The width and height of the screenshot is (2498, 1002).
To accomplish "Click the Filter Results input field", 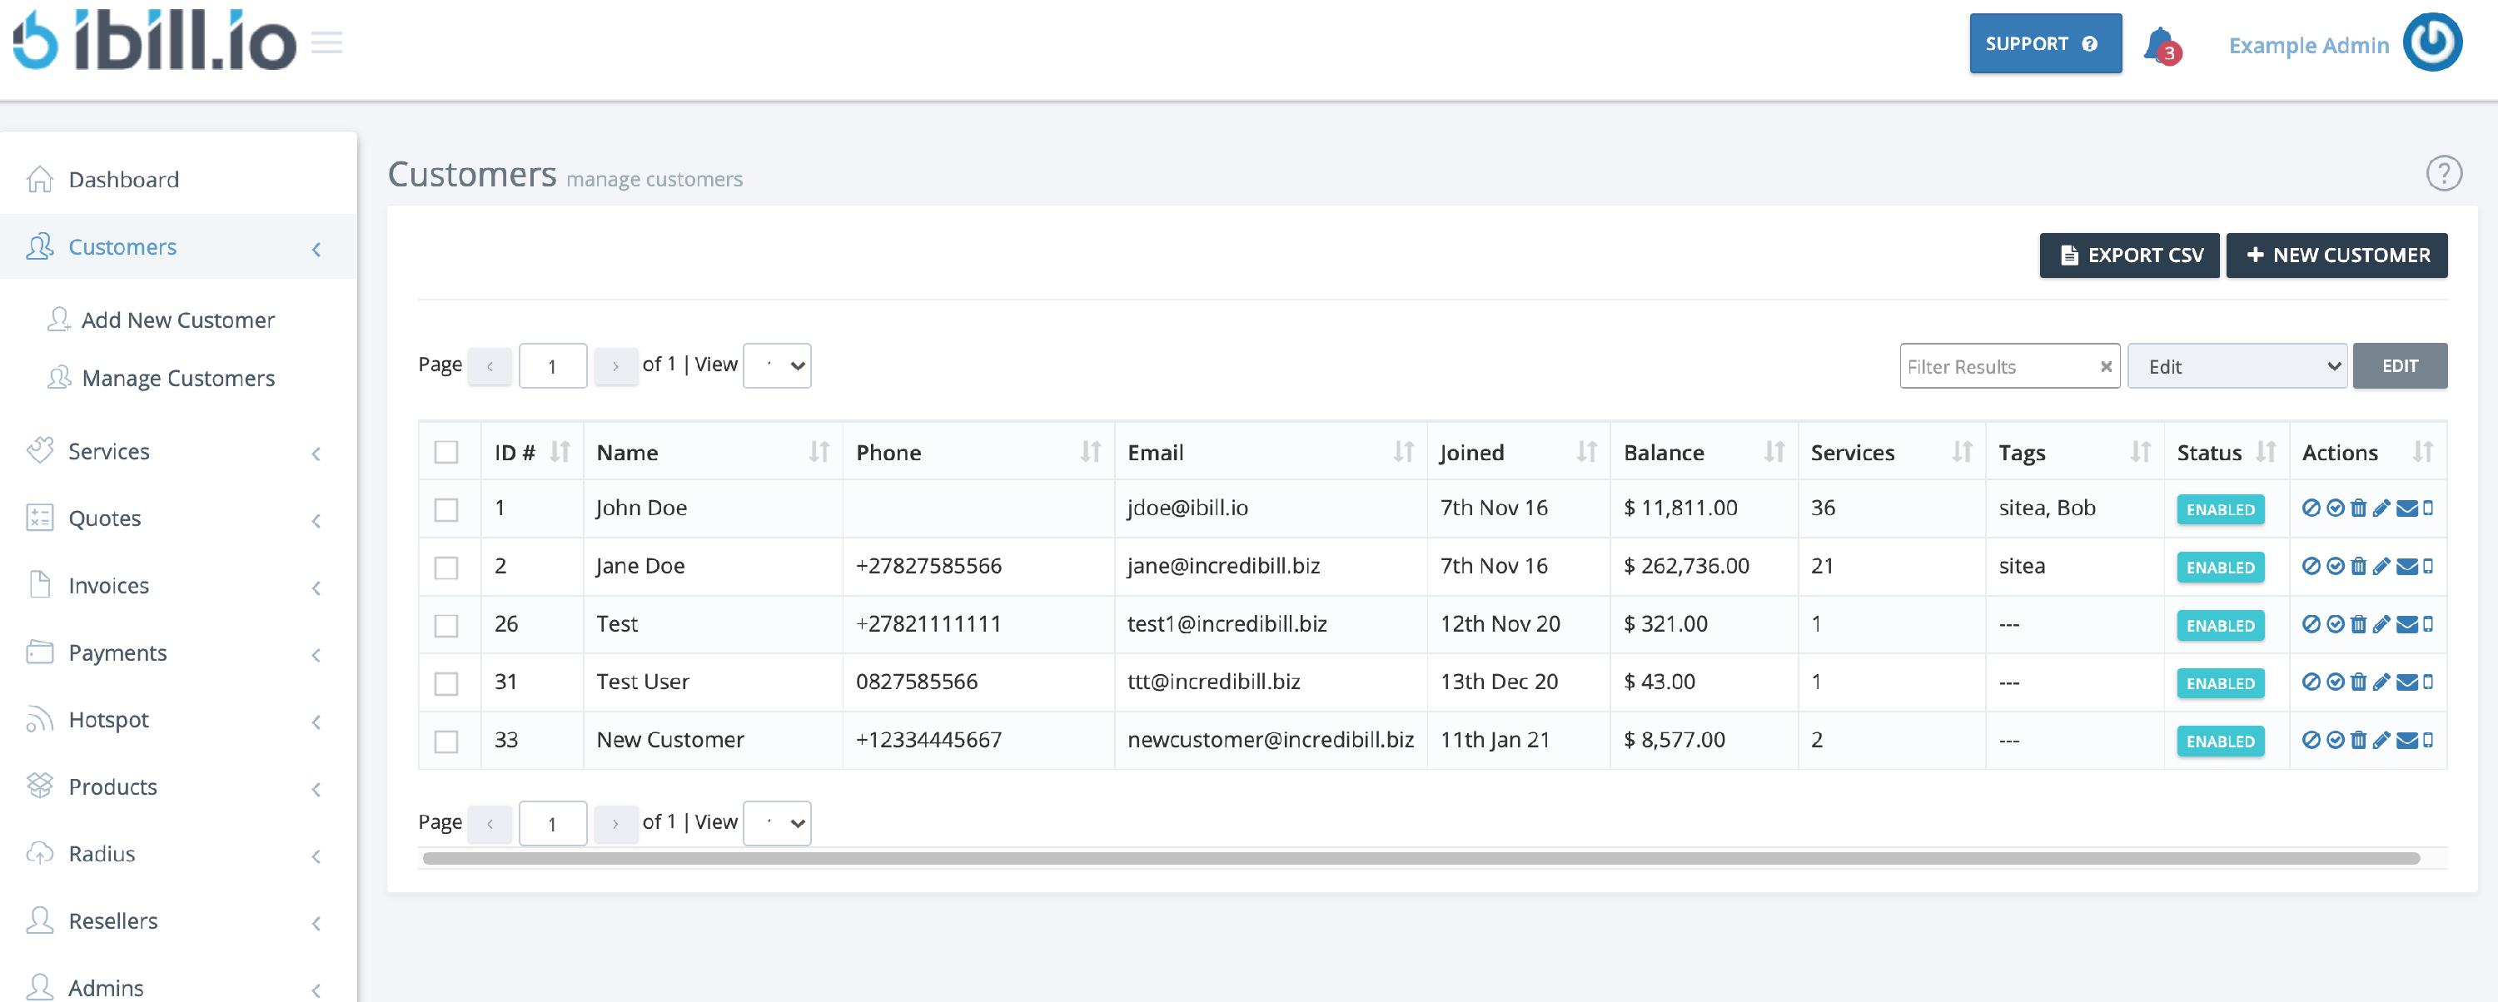I will coord(1998,366).
